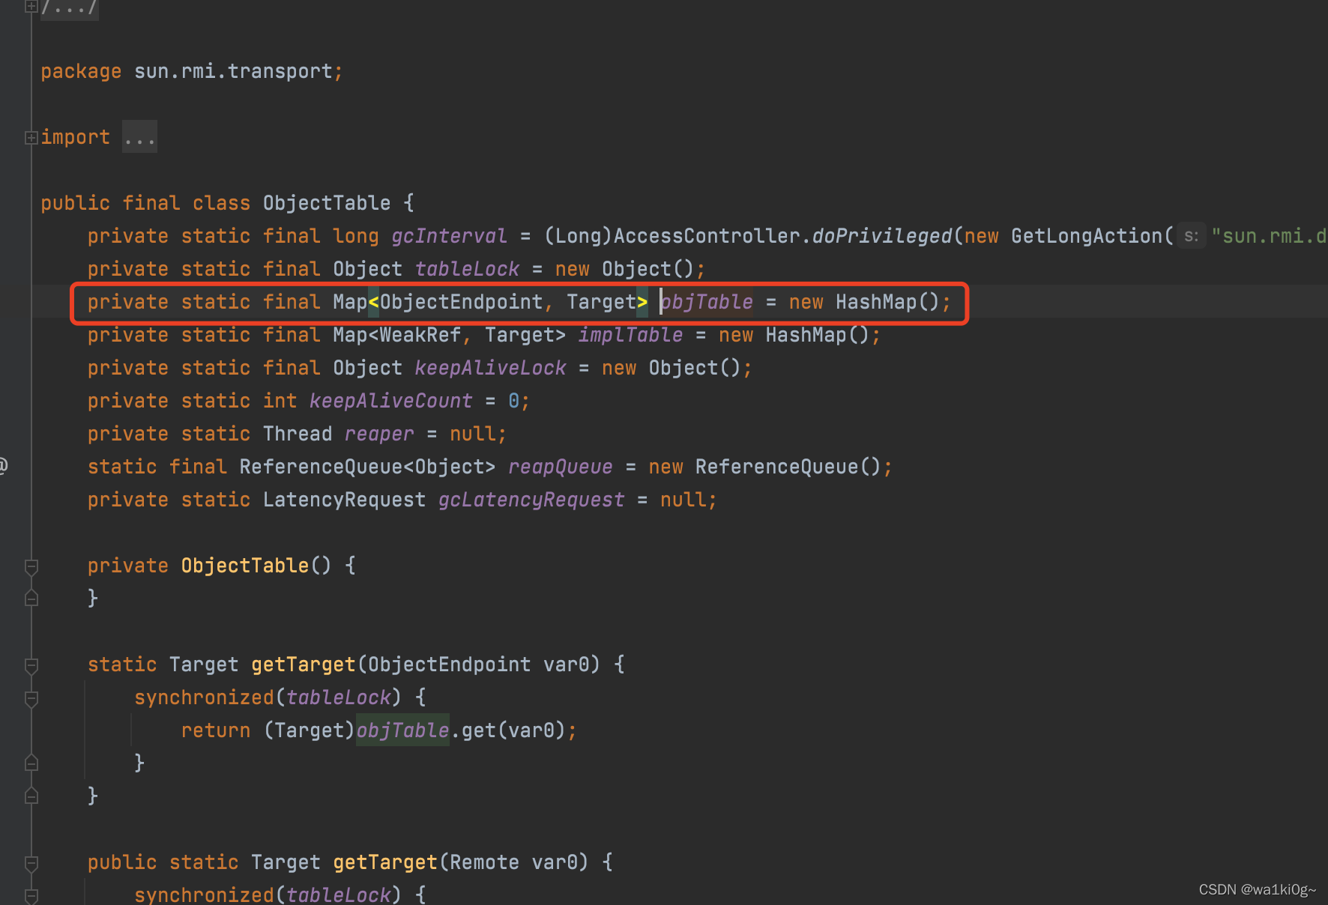1328x905 pixels.
Task: Click the gcInterval field name
Action: [449, 236]
